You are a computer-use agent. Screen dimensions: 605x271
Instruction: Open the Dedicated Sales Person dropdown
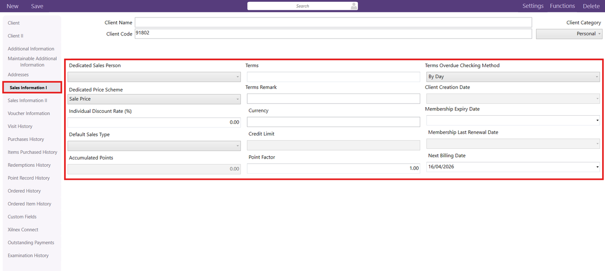click(154, 76)
